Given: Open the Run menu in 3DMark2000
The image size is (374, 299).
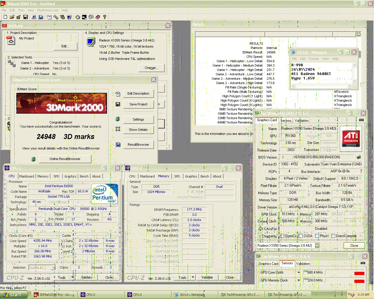Looking at the screenshot, I should coord(21,10).
